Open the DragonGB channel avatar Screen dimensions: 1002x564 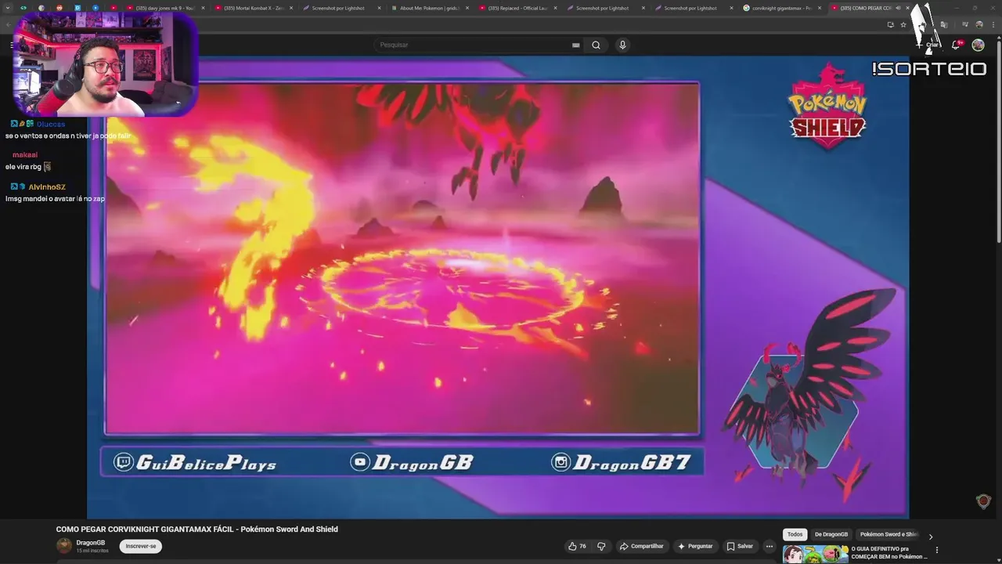[64, 546]
